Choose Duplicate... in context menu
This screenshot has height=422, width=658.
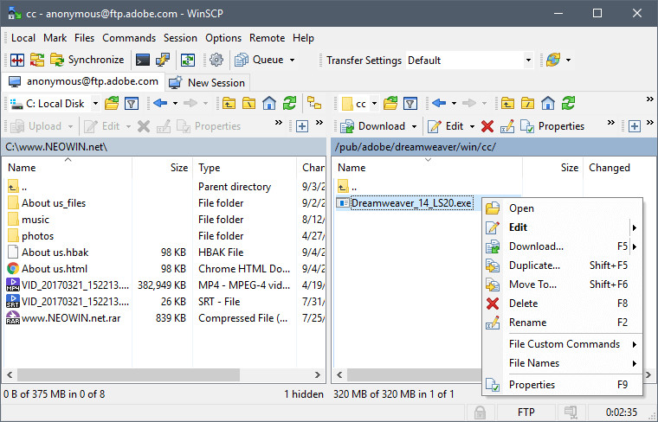[x=562, y=265]
